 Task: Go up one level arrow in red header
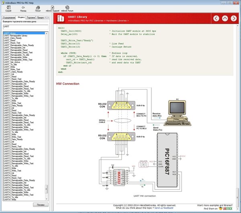(225, 18)
